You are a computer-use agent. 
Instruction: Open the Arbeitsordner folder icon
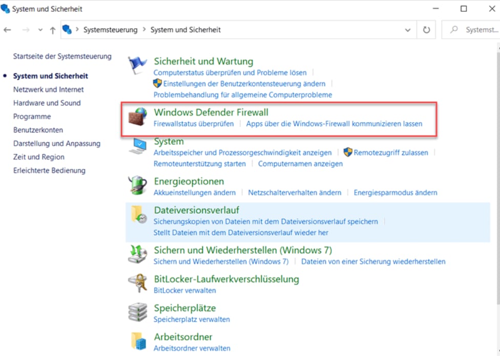pos(137,341)
